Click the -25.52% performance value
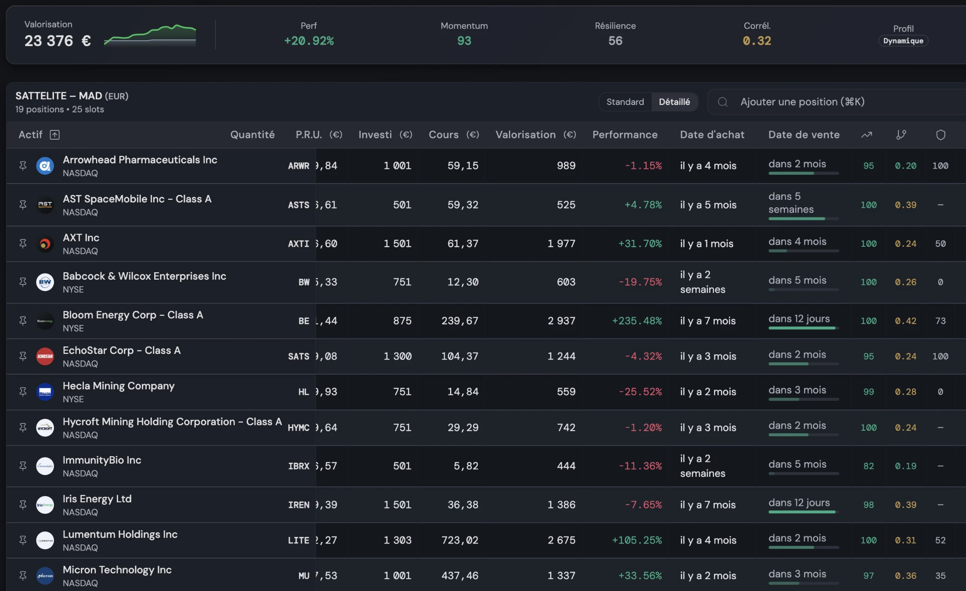 coord(640,392)
